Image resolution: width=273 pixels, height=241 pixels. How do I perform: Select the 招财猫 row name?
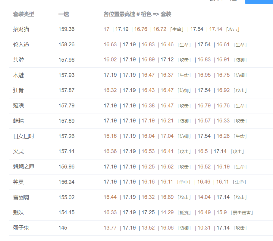[x=21, y=29]
